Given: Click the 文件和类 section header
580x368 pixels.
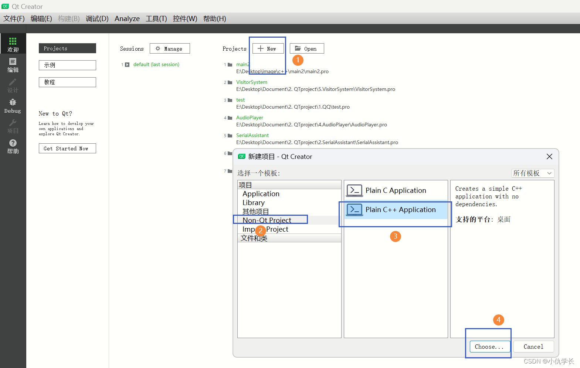Looking at the screenshot, I should tap(289, 238).
